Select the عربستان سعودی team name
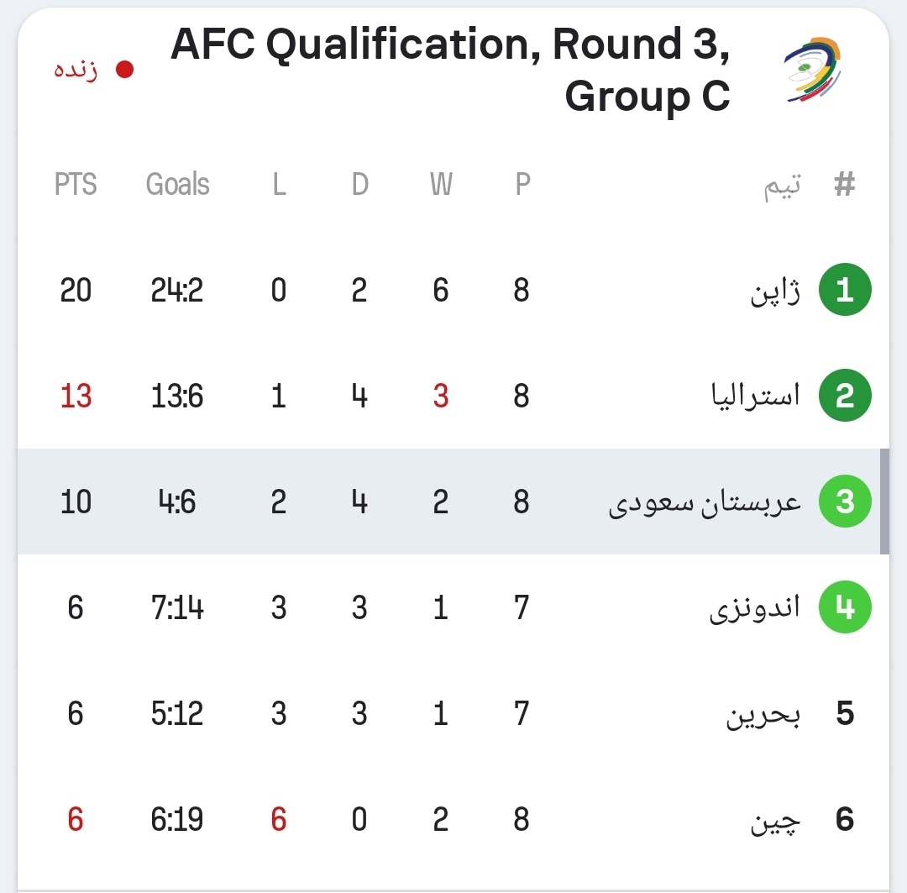The image size is (907, 893). (705, 502)
